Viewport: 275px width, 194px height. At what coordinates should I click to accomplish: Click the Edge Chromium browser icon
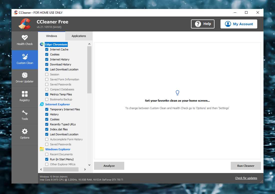pyautogui.click(x=42, y=44)
